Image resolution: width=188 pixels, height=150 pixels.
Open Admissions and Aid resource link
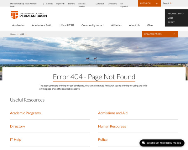pyautogui.click(x=113, y=113)
